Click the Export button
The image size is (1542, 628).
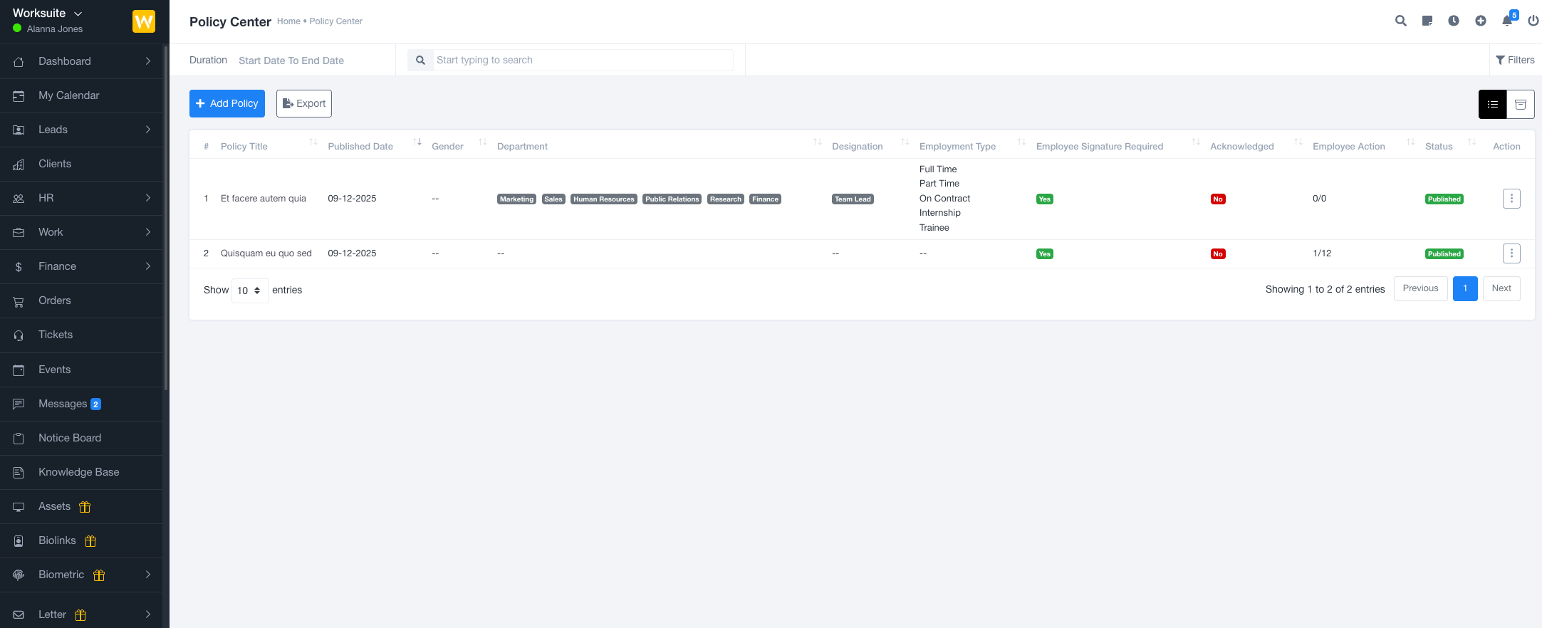pos(303,104)
